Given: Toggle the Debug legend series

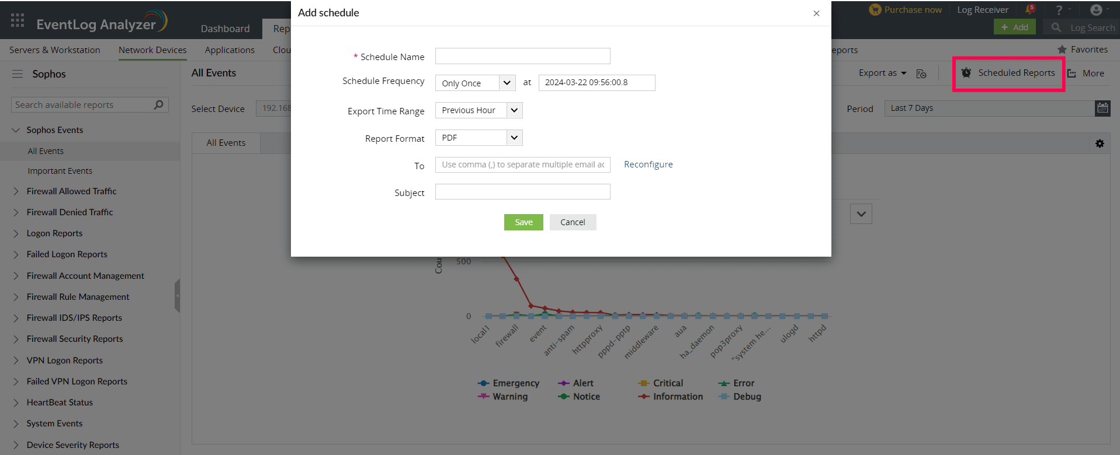Looking at the screenshot, I should click(x=740, y=397).
